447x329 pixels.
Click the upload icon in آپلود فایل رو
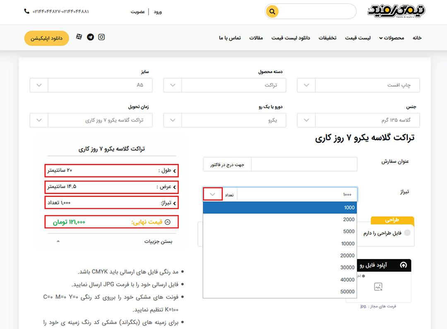coord(403,265)
